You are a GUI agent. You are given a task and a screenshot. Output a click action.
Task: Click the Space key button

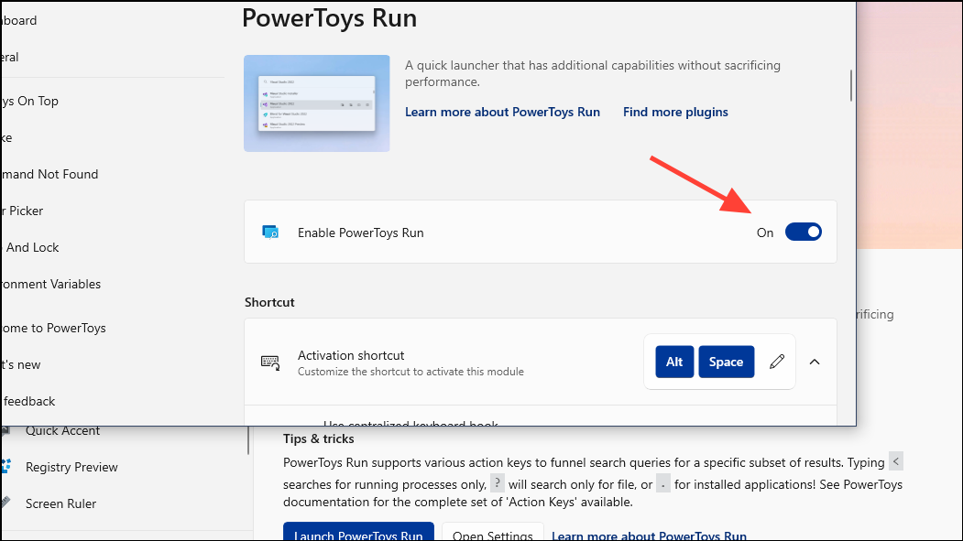pos(726,362)
